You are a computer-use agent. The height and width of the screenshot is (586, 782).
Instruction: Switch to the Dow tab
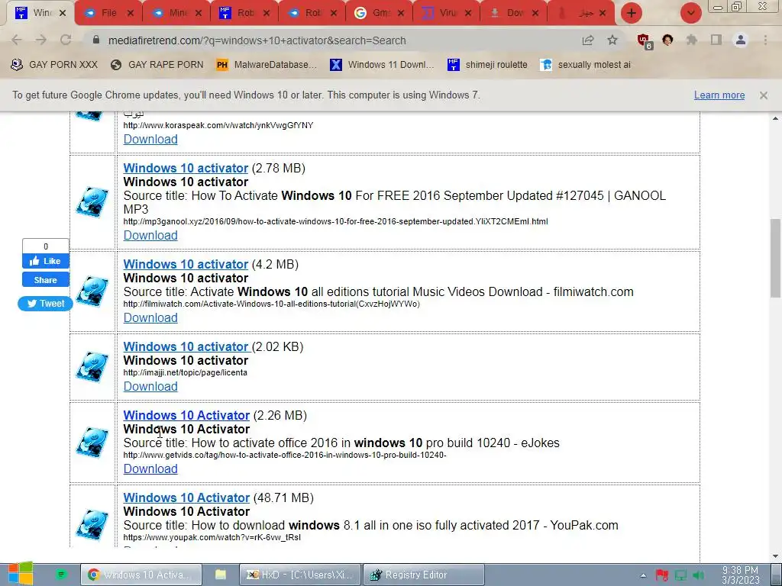515,13
